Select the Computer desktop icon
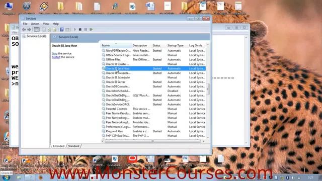This screenshot has height=181, width=322. tap(9, 8)
